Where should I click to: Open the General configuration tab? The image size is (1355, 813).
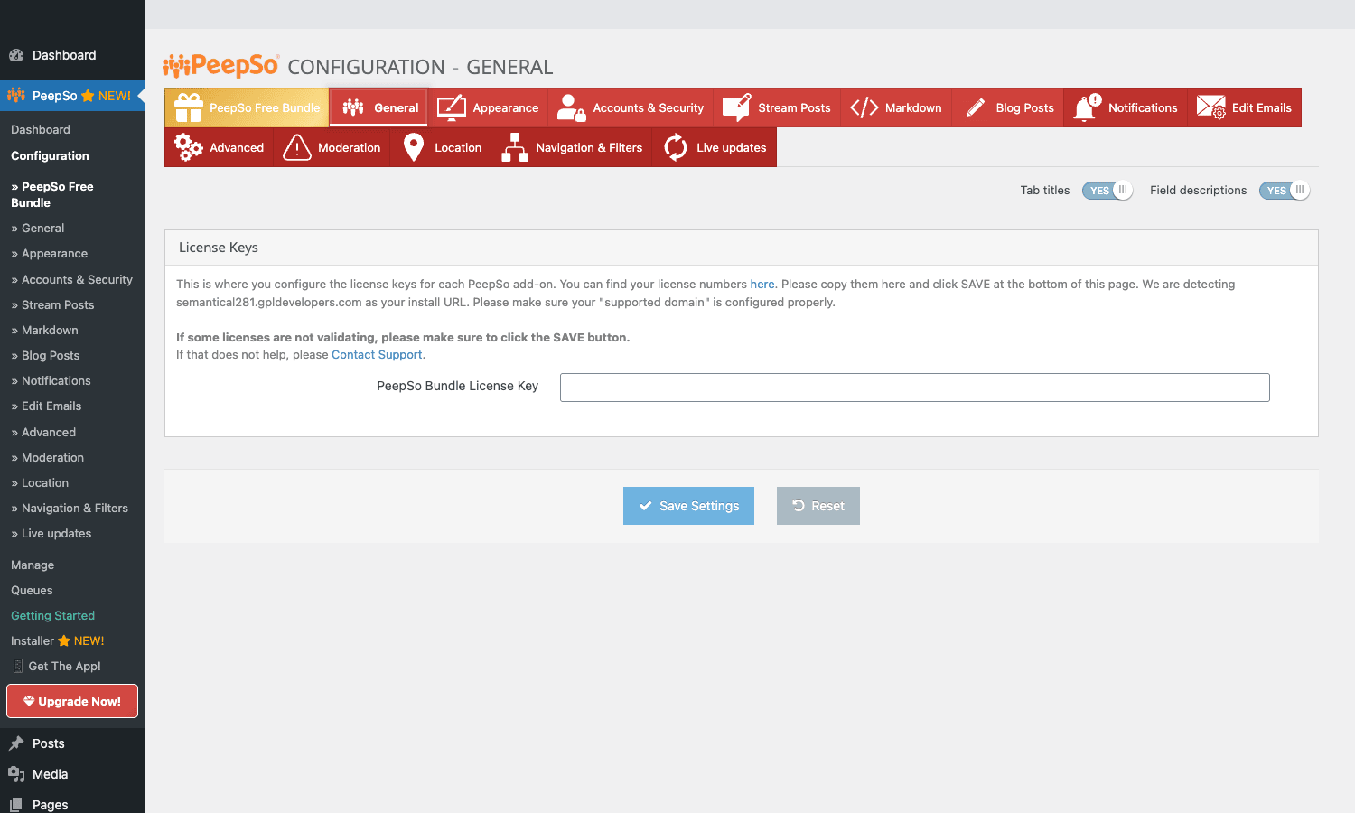(378, 107)
